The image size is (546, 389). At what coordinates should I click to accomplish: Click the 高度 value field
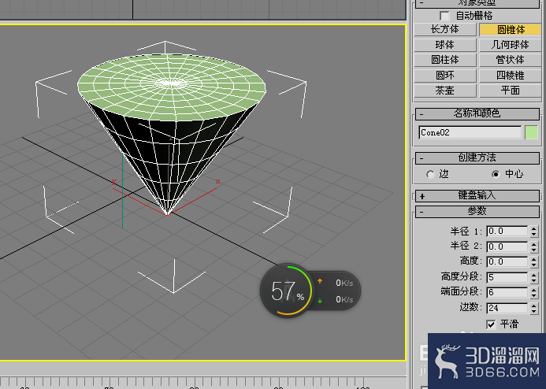click(507, 261)
